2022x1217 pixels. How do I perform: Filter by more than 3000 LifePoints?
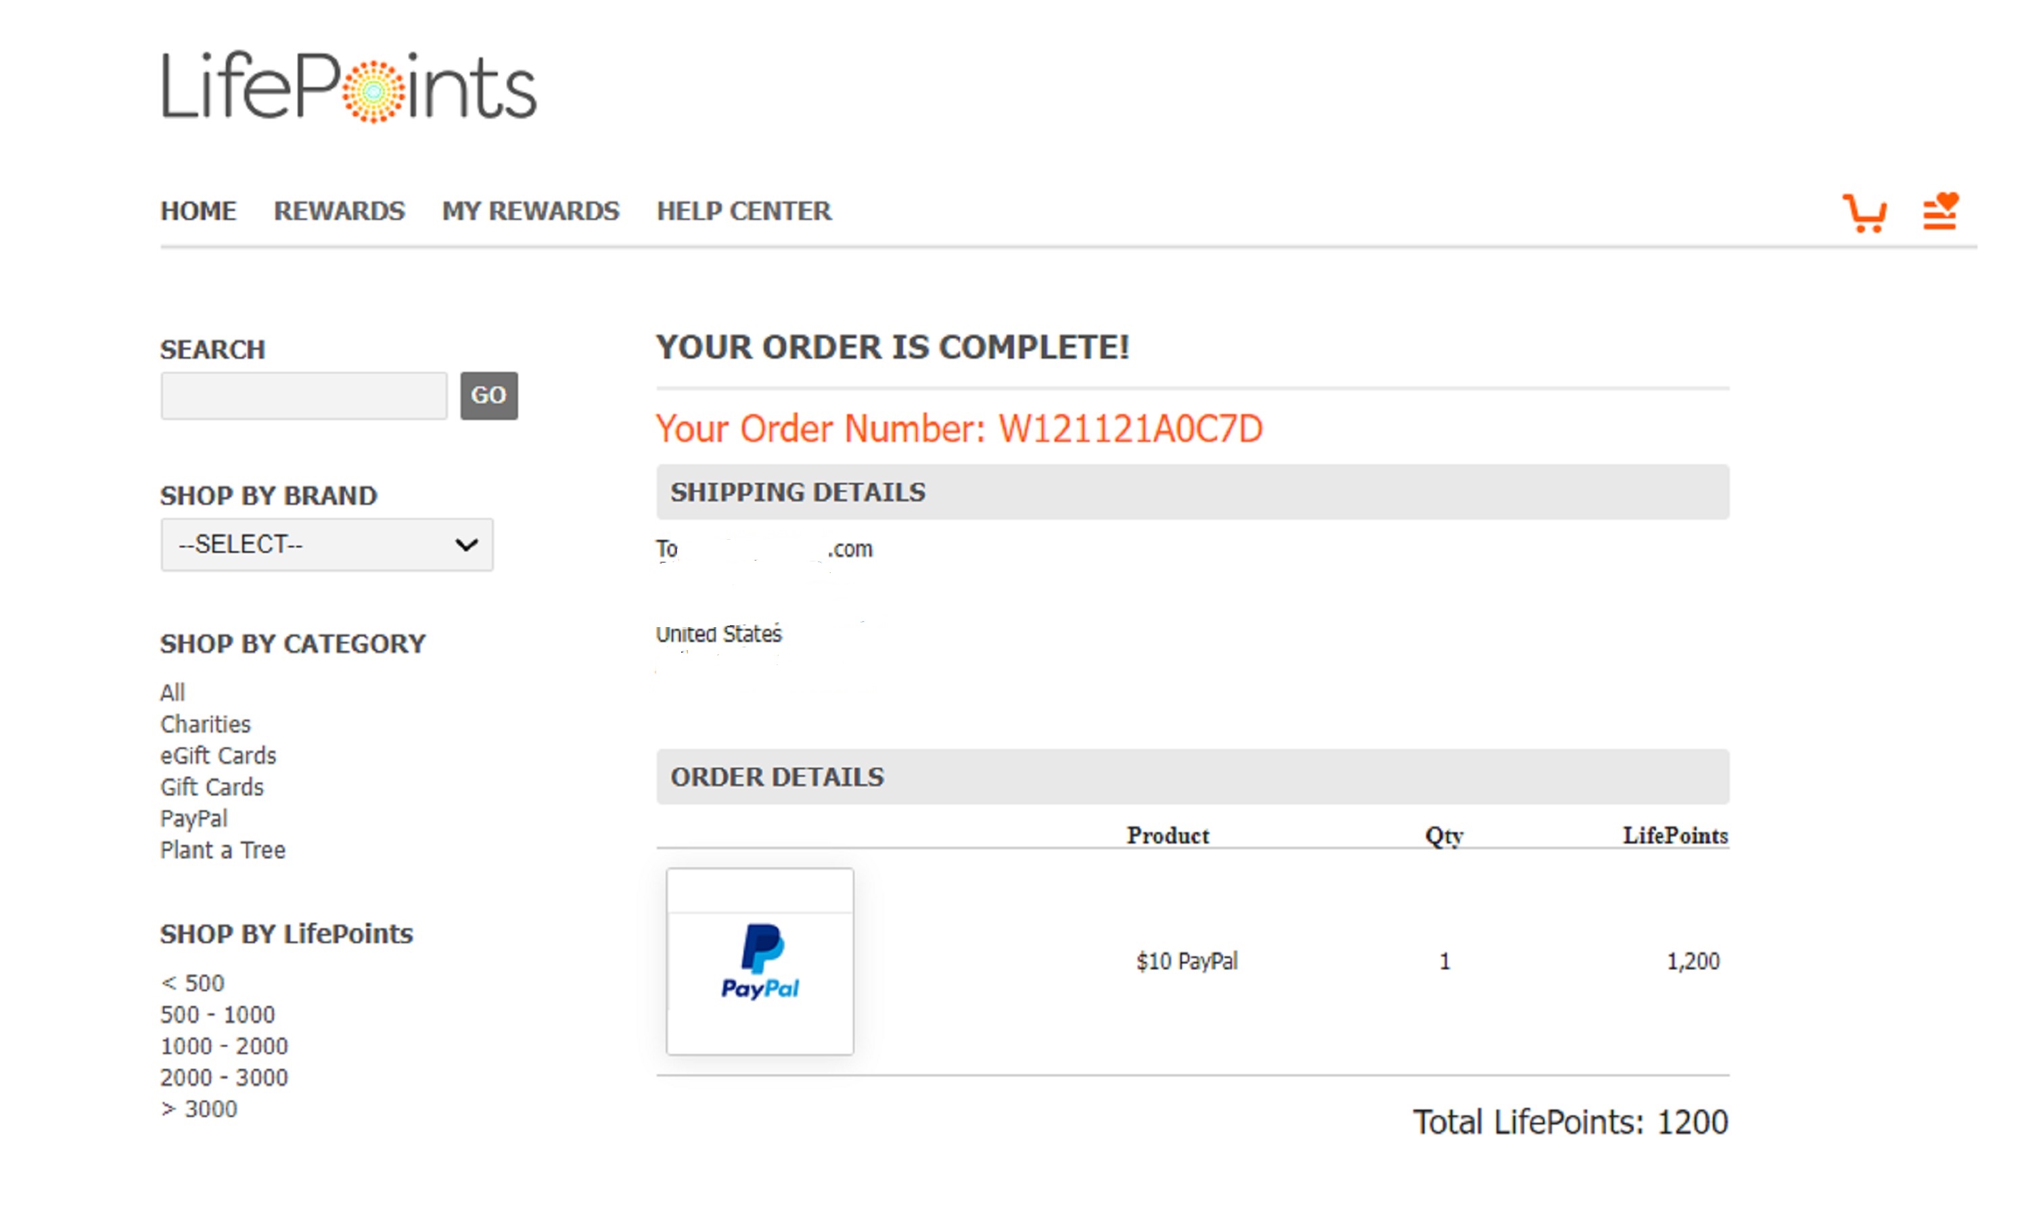[198, 1108]
